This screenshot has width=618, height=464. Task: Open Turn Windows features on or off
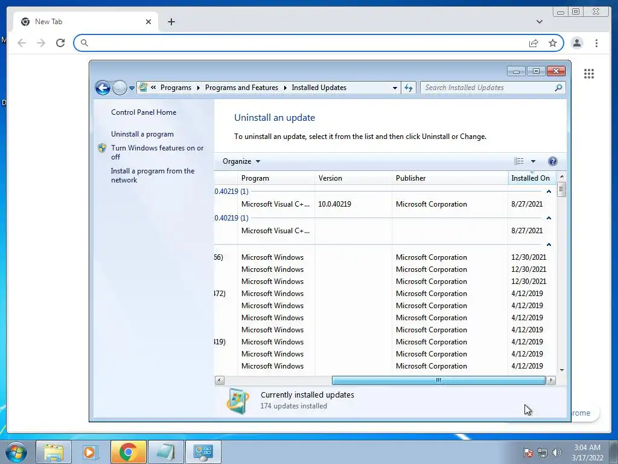(x=158, y=152)
